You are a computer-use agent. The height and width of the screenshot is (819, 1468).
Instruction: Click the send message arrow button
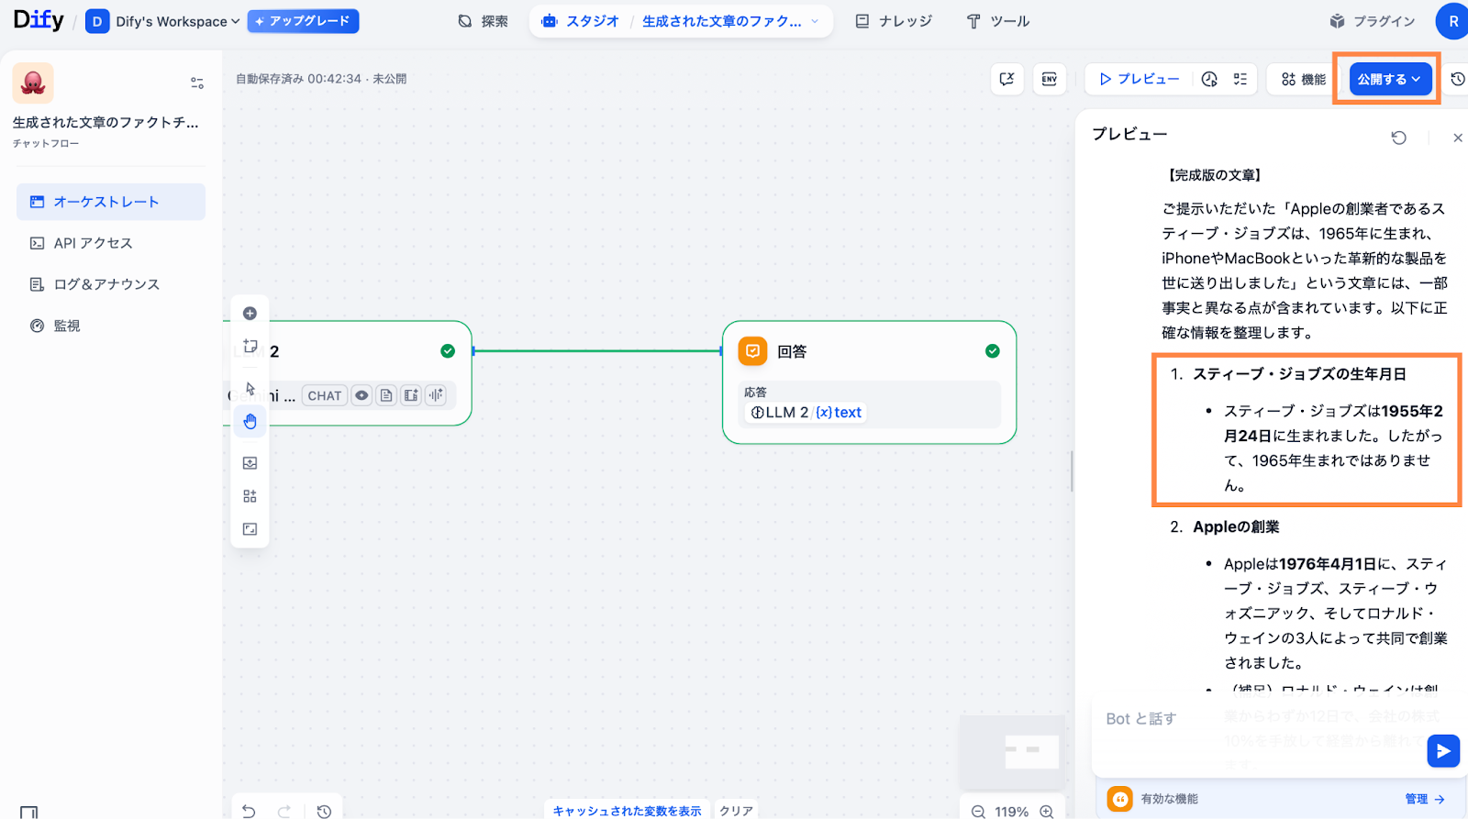(x=1442, y=751)
